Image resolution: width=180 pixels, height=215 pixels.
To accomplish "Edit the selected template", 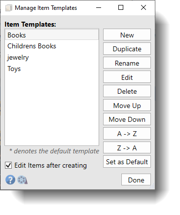I will coord(127,77).
